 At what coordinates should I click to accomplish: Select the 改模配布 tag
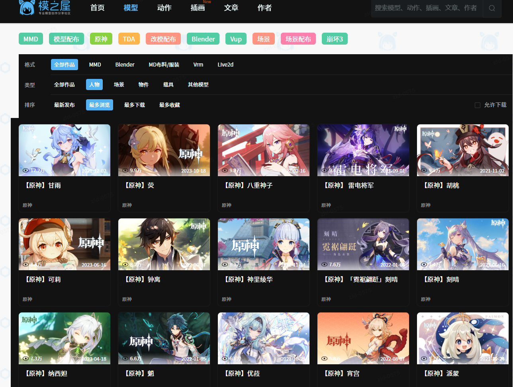163,39
